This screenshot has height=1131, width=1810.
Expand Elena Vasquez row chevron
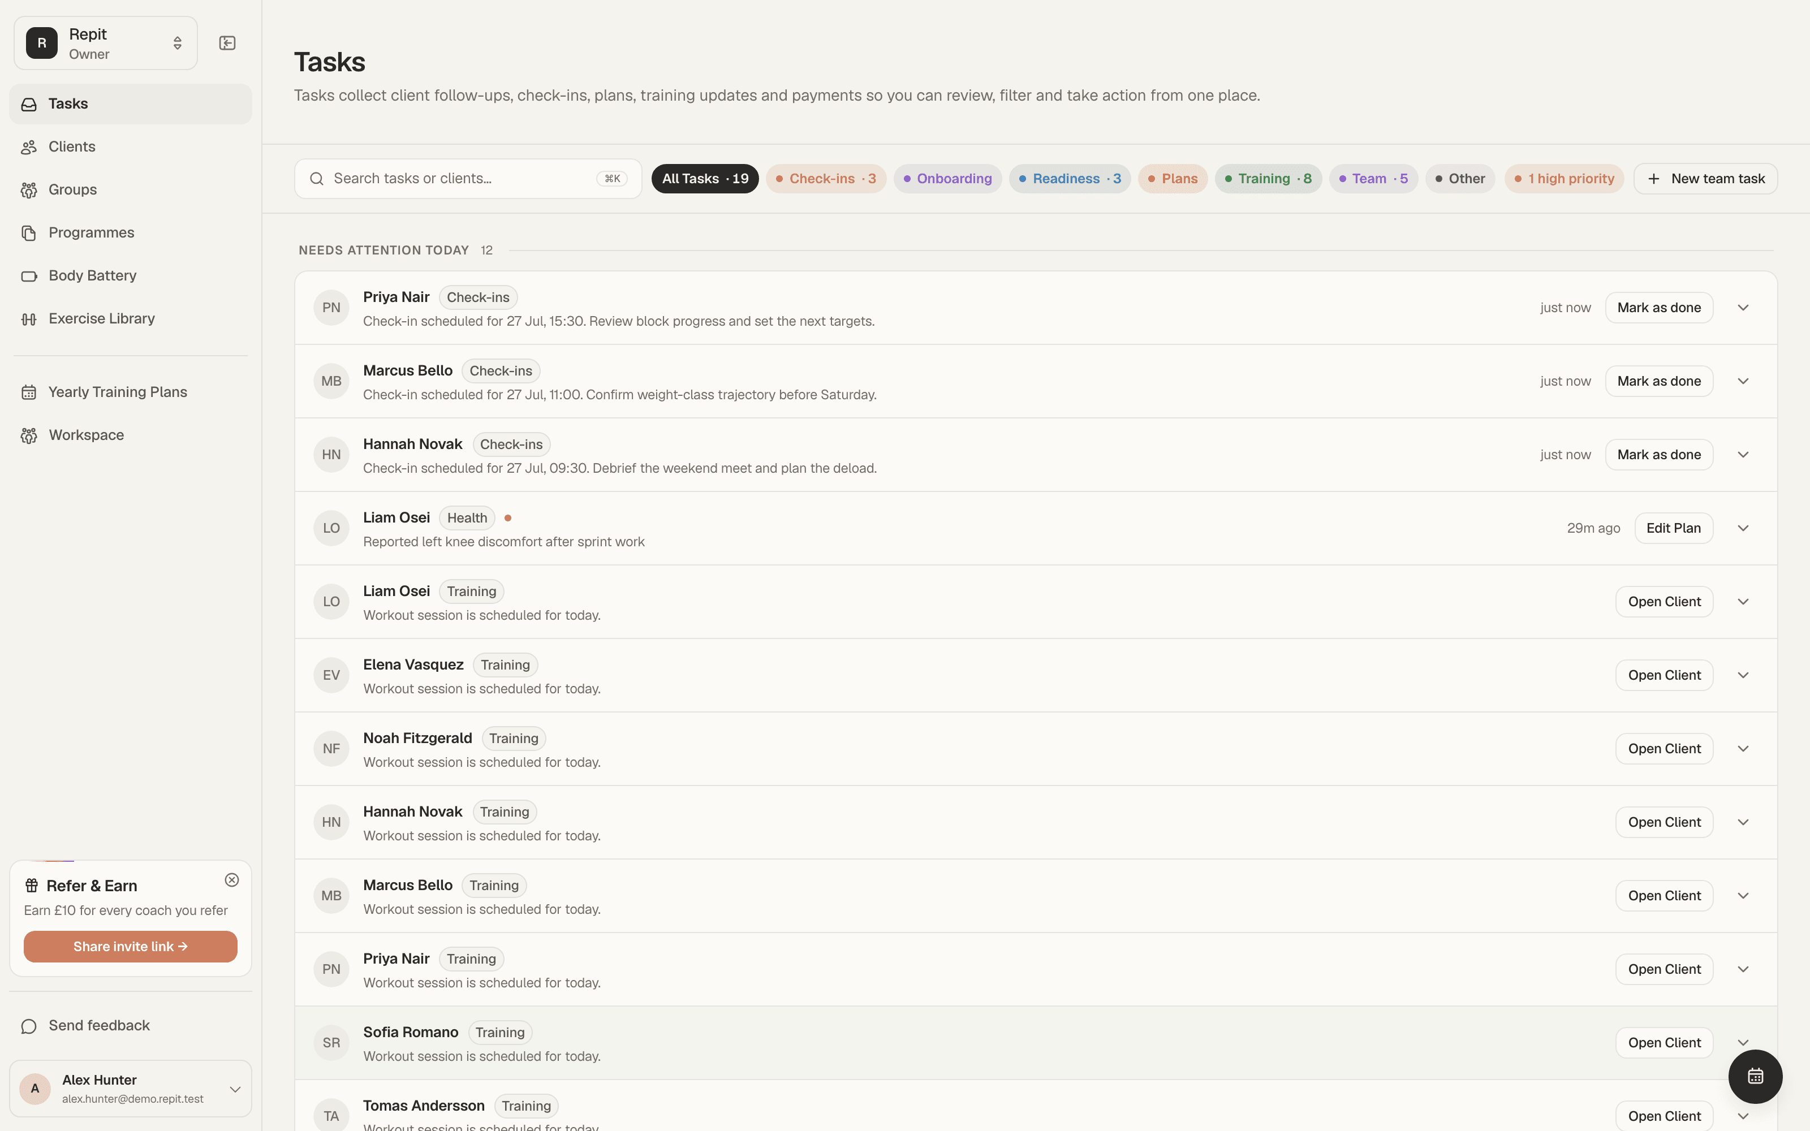(x=1743, y=675)
